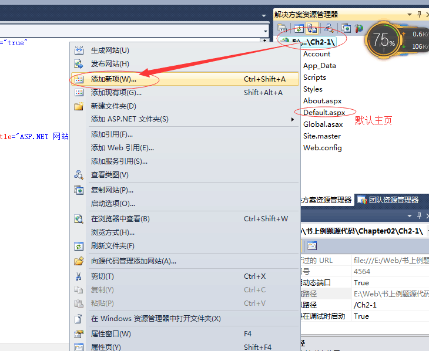
Task: Click the source control folder icon beside 向源代码管理添加网站
Action: pos(79,261)
